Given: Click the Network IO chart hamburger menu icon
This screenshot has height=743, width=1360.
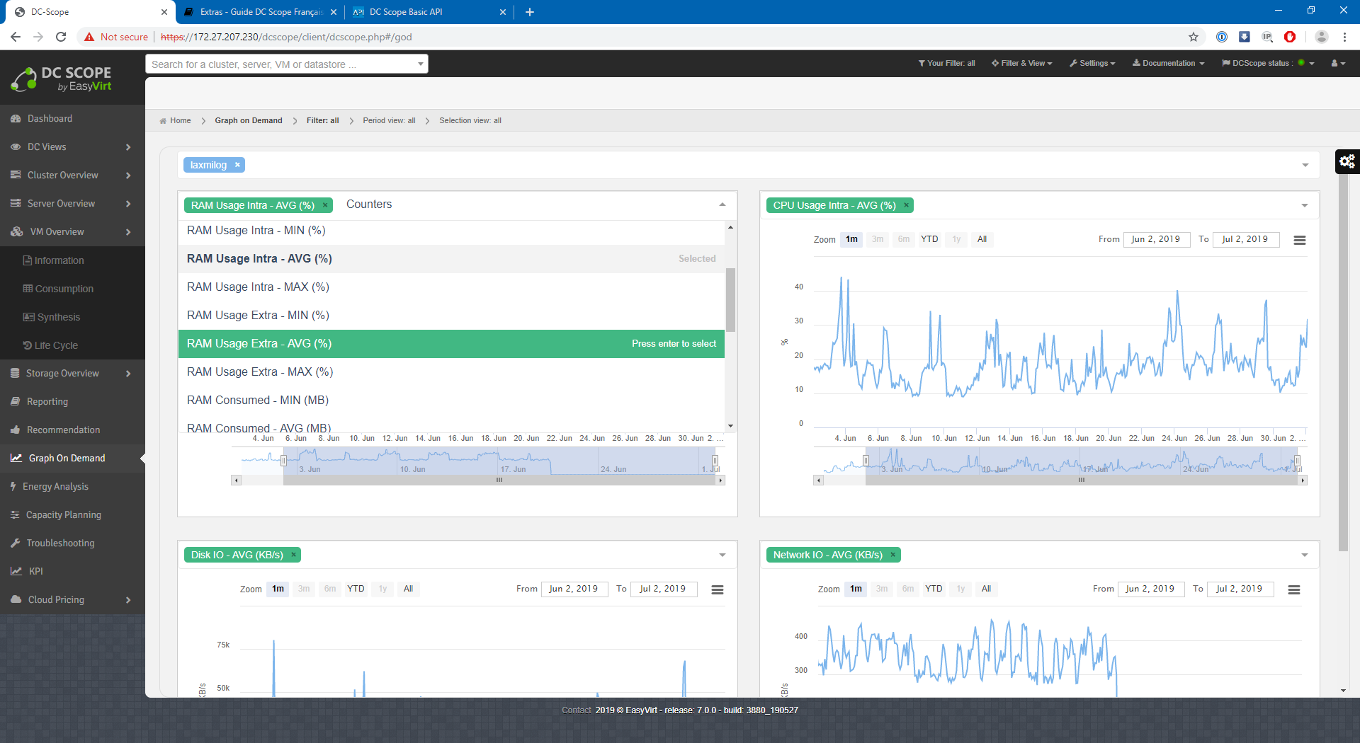Looking at the screenshot, I should (1293, 590).
